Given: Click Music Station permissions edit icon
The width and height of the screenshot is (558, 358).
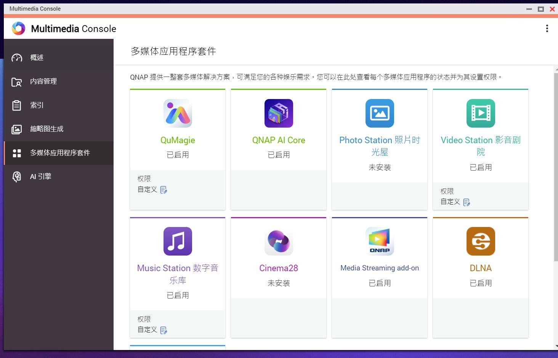Looking at the screenshot, I should tap(164, 330).
